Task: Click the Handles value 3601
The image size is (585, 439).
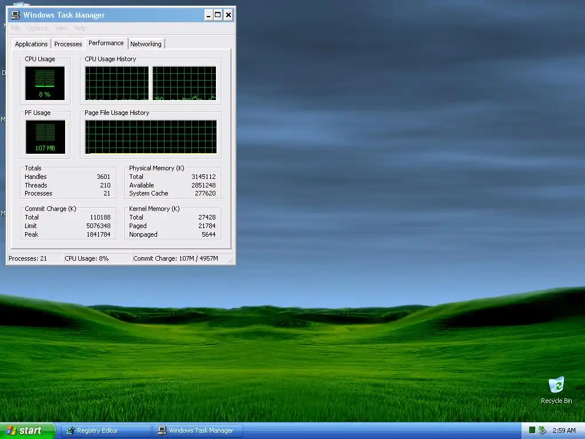Action: (103, 177)
